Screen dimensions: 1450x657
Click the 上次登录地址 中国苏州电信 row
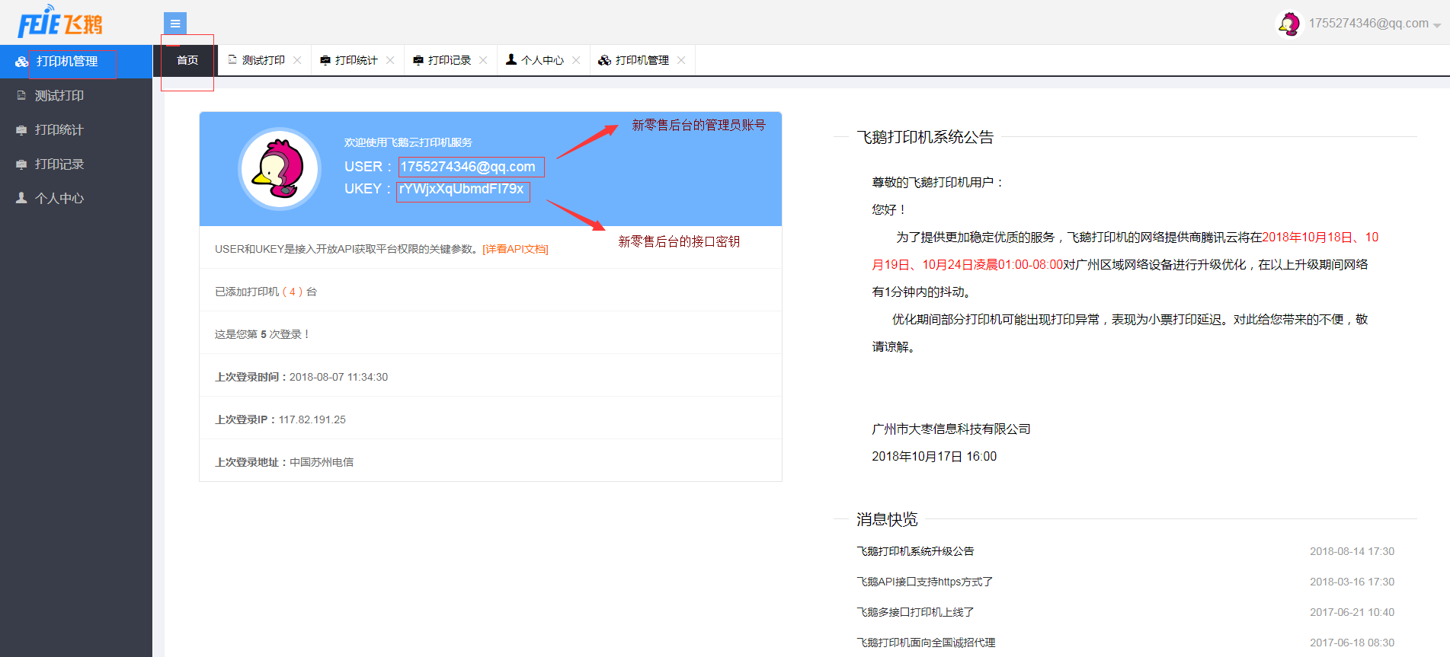(491, 462)
